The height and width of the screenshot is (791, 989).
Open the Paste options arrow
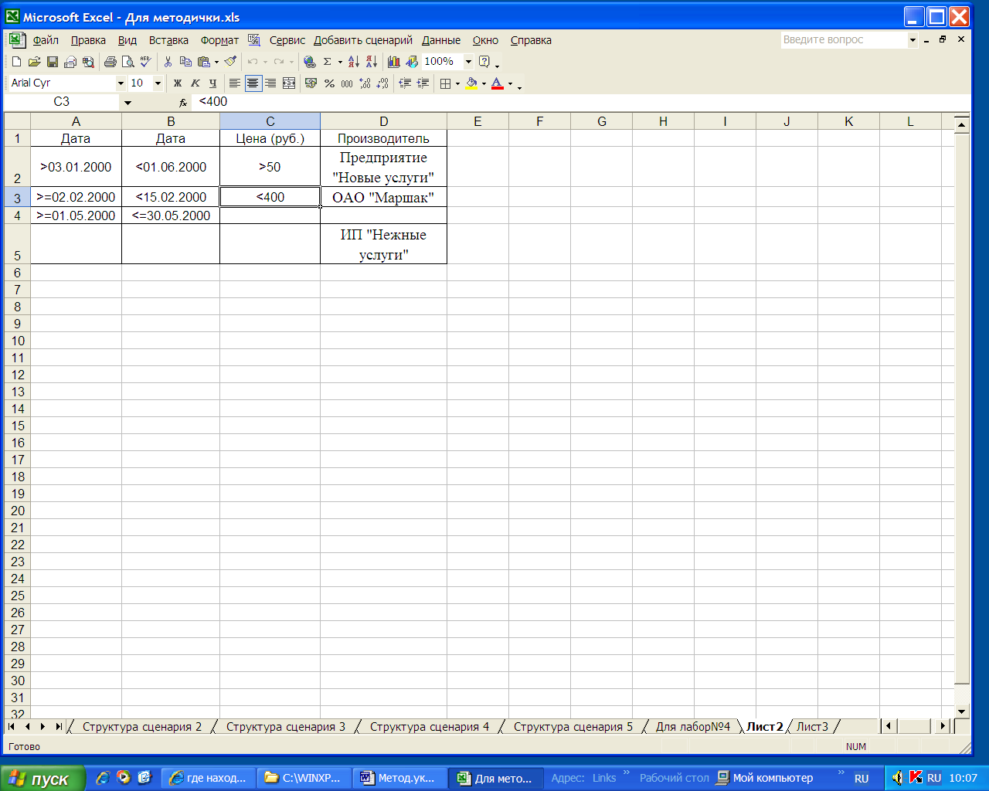click(x=216, y=62)
